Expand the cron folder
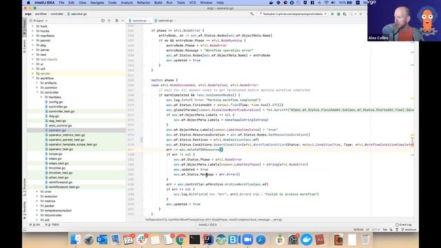The height and width of the screenshot is (248, 441). pos(37,192)
